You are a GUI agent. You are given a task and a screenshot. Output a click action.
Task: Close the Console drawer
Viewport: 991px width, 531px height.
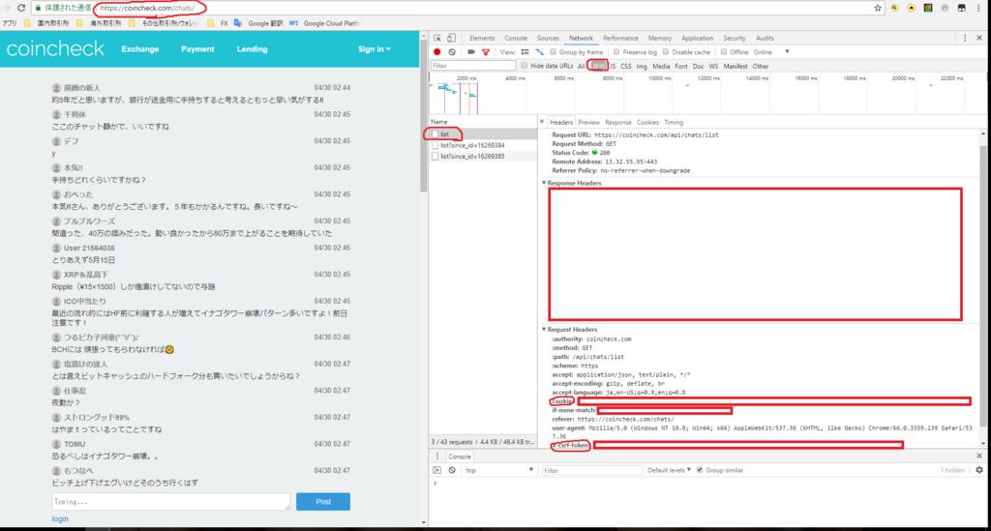pyautogui.click(x=979, y=456)
